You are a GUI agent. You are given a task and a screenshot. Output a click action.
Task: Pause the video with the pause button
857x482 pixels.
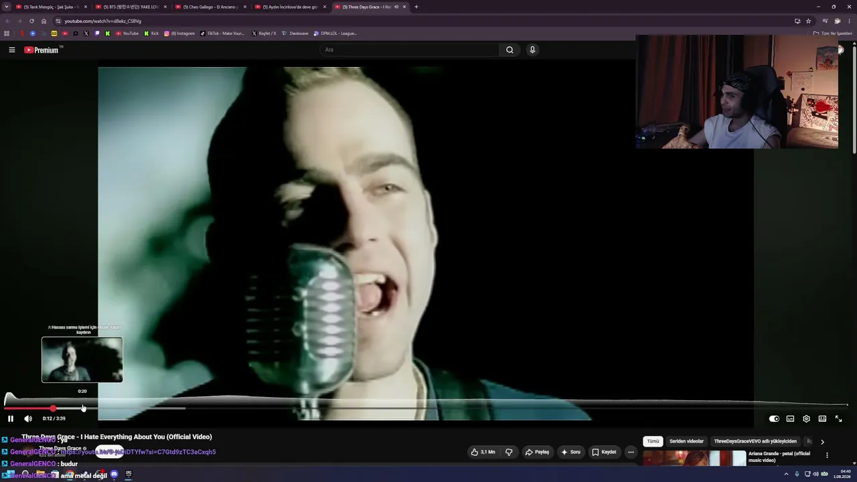[x=11, y=418]
